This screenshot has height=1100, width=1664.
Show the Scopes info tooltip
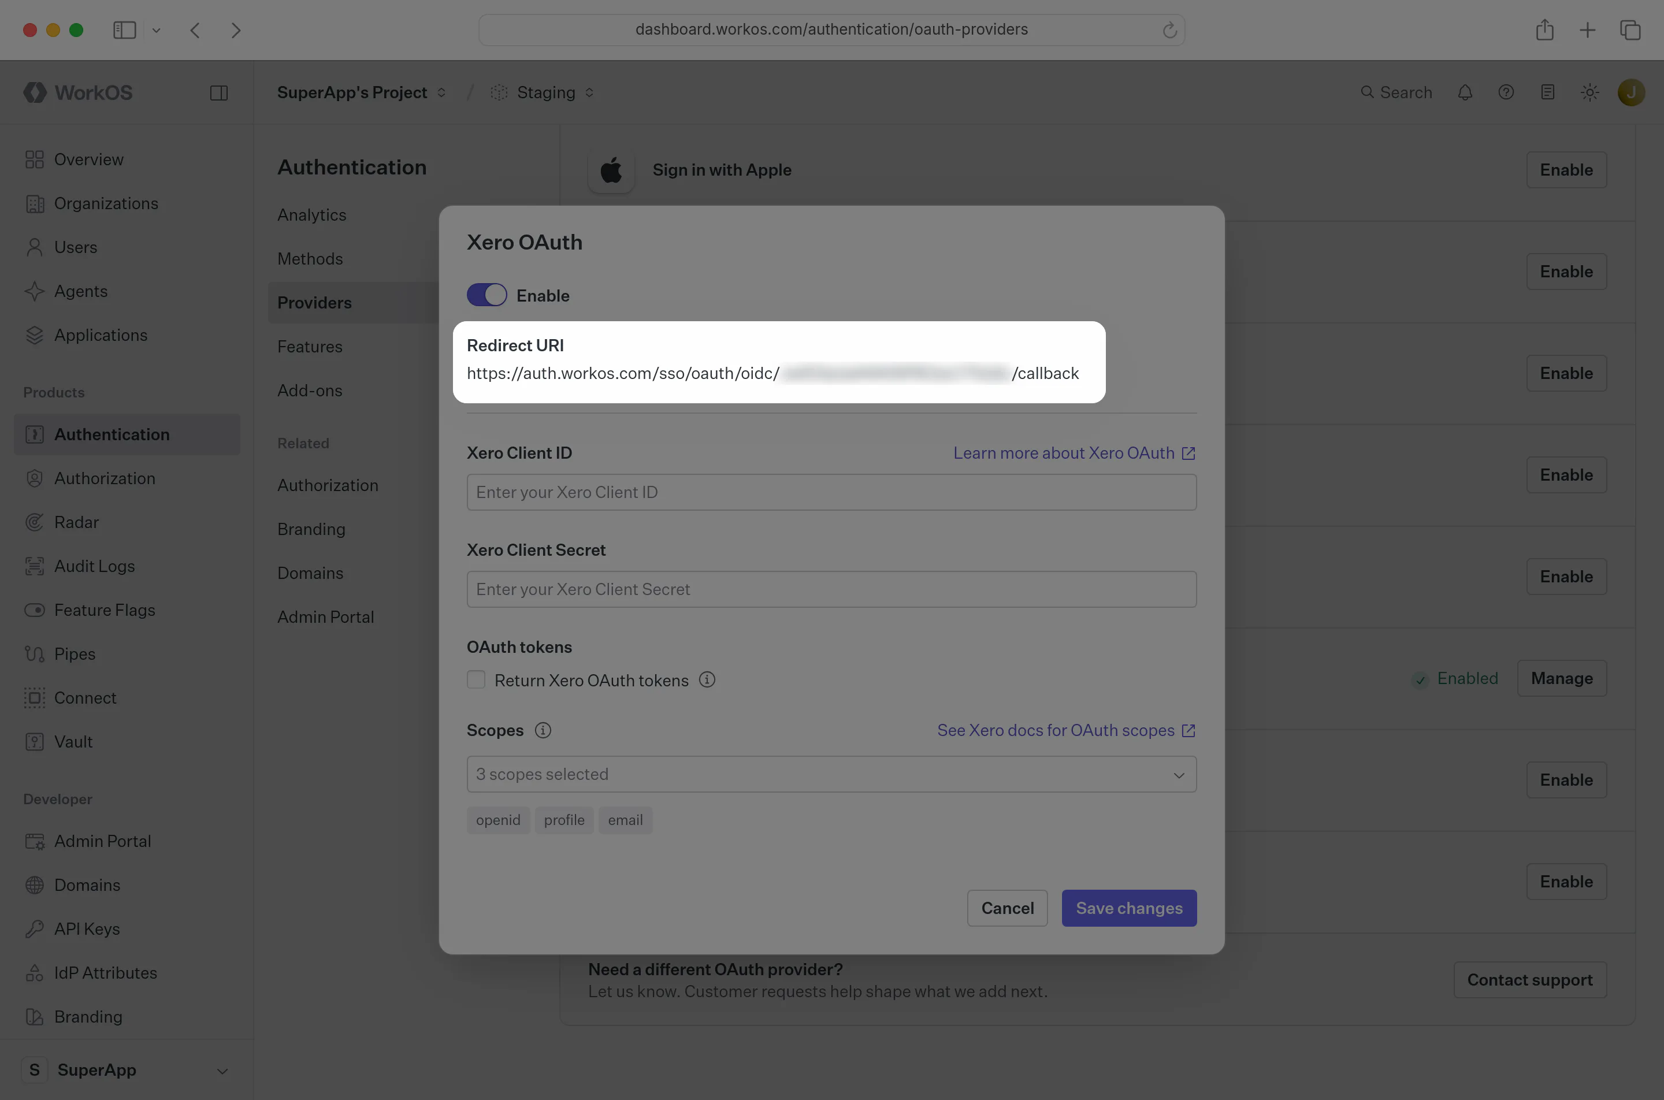point(543,730)
